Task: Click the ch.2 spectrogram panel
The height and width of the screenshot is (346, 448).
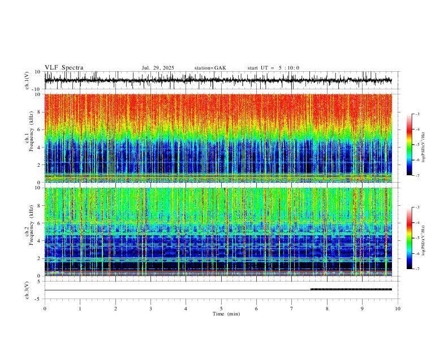Action: coord(218,232)
